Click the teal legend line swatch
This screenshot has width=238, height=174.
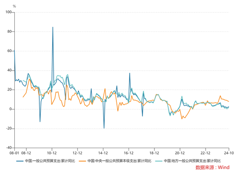159,161
